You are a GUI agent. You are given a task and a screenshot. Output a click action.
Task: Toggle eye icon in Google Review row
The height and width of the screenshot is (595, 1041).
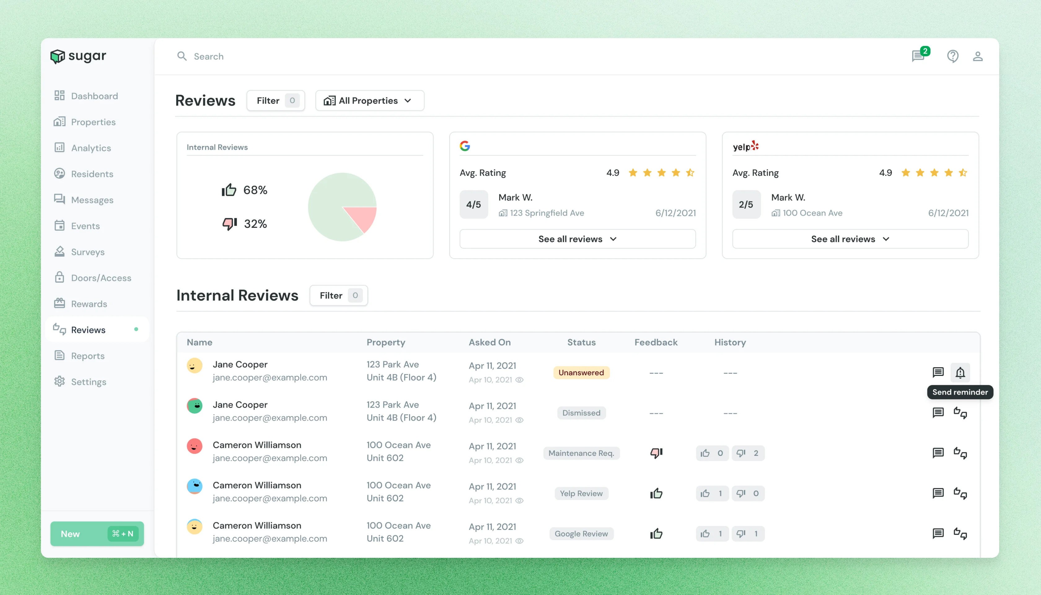[x=519, y=541]
